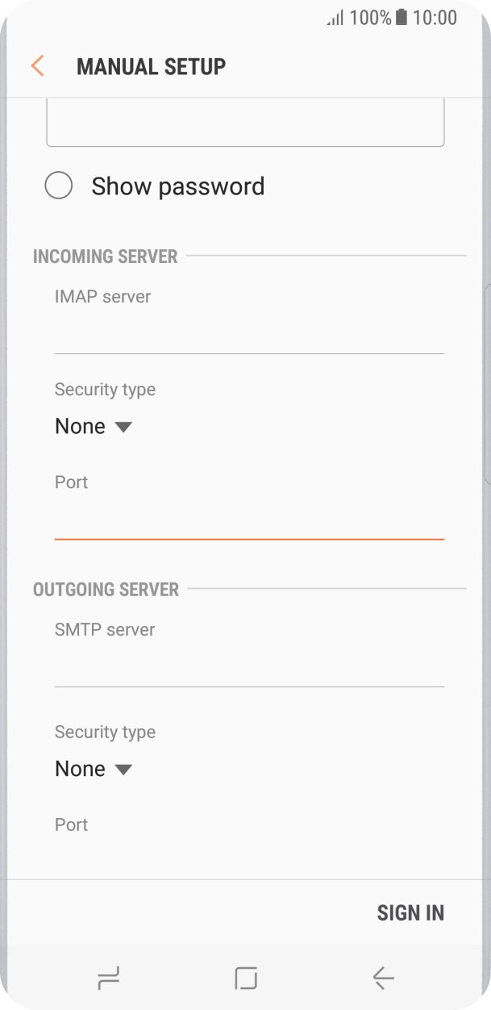Viewport: 491px width, 1010px height.
Task: Select the INCOMING SERVER section header
Action: (x=105, y=256)
